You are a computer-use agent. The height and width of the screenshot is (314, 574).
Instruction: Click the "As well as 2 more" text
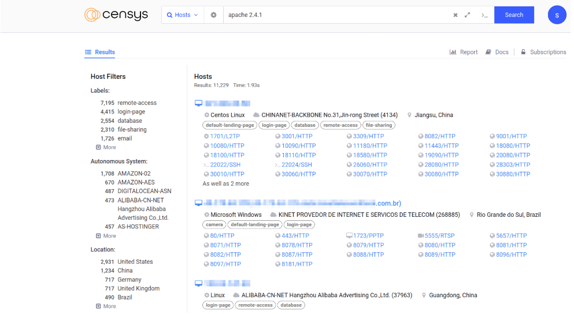tap(226, 183)
